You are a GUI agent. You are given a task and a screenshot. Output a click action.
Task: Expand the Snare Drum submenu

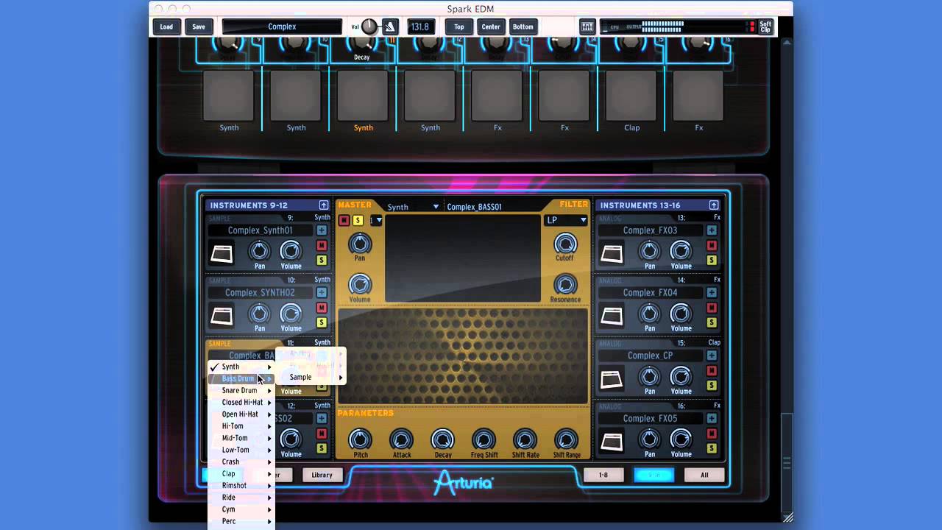pyautogui.click(x=241, y=390)
